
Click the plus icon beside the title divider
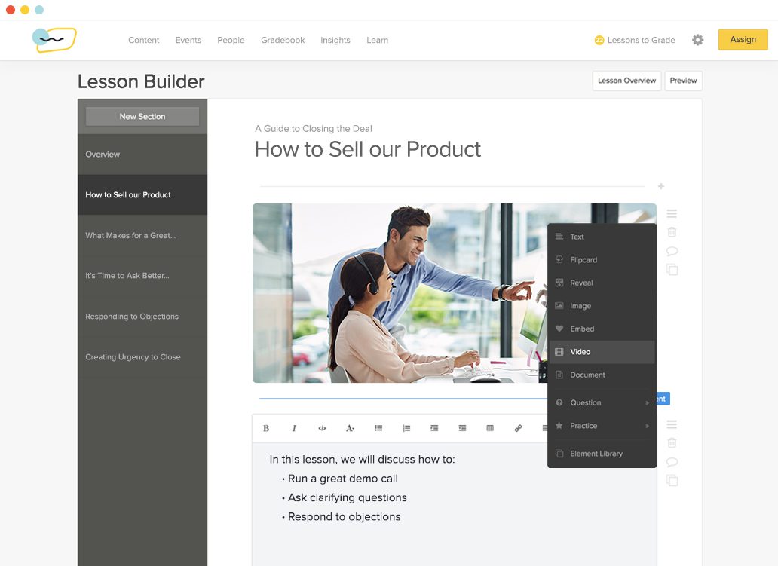pyautogui.click(x=661, y=186)
